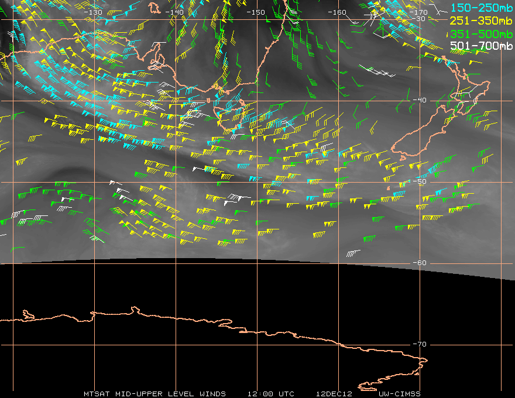This screenshot has height=398, width=515.
Task: Click the -140 longitude label
Action: [x=174, y=12]
